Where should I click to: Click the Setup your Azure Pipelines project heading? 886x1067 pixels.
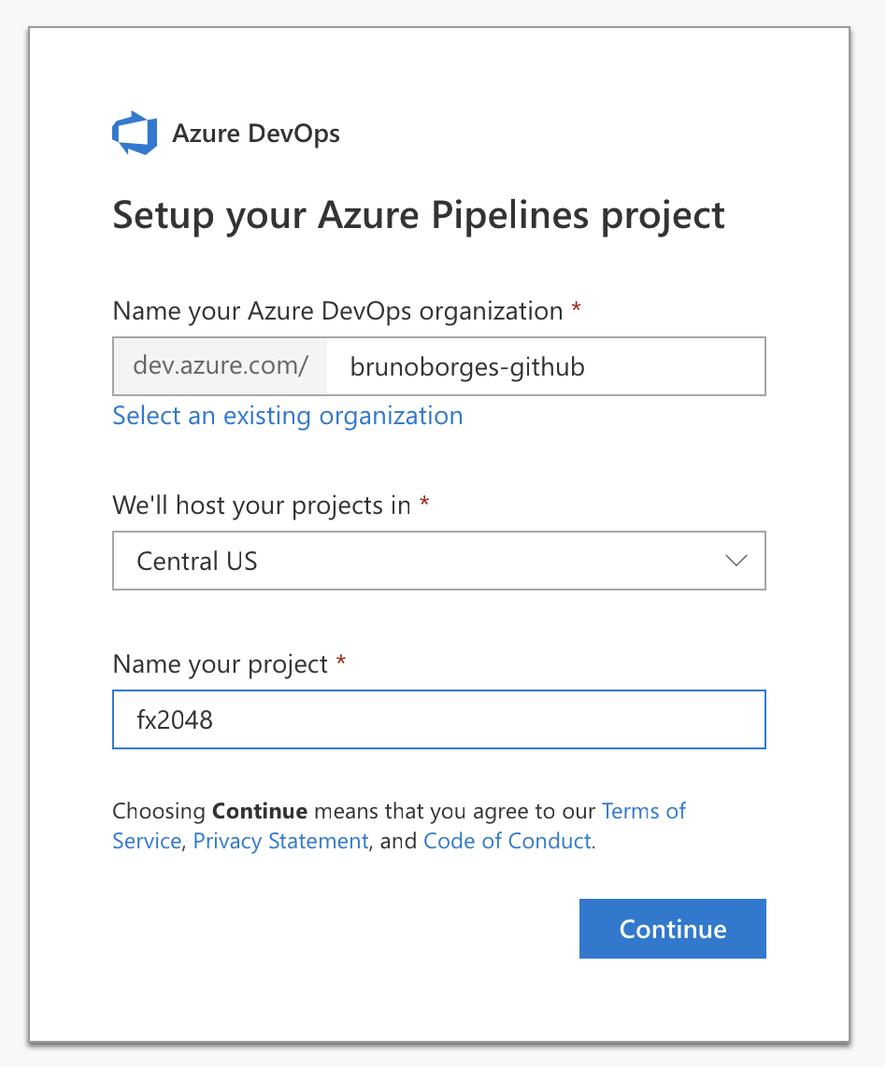419,216
